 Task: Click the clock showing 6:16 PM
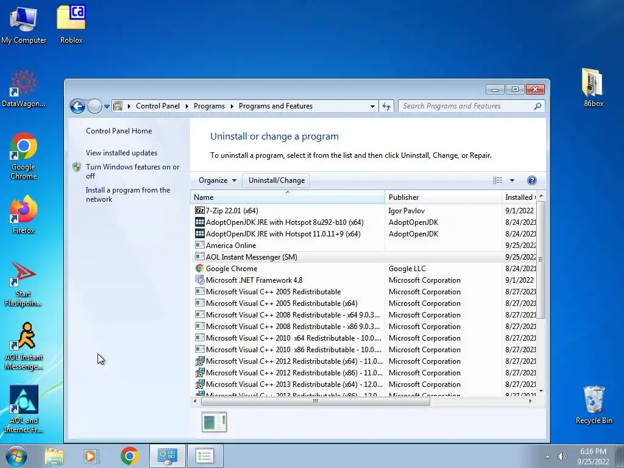593,452
